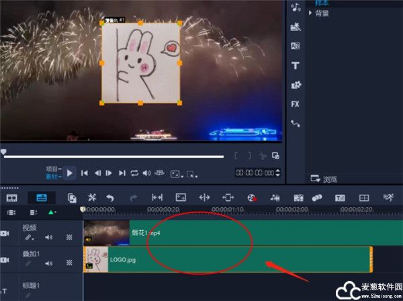Open the Title (T) library panel
The image size is (403, 301).
click(x=295, y=66)
